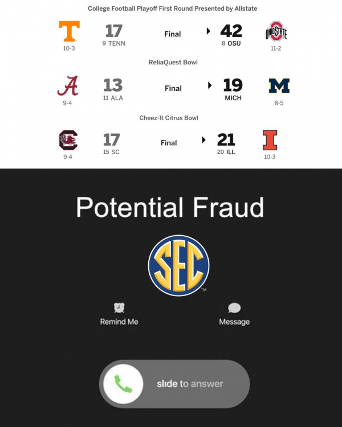The width and height of the screenshot is (342, 427).
Task: Click the Tennessee Volunteers logo
Action: pos(69,31)
